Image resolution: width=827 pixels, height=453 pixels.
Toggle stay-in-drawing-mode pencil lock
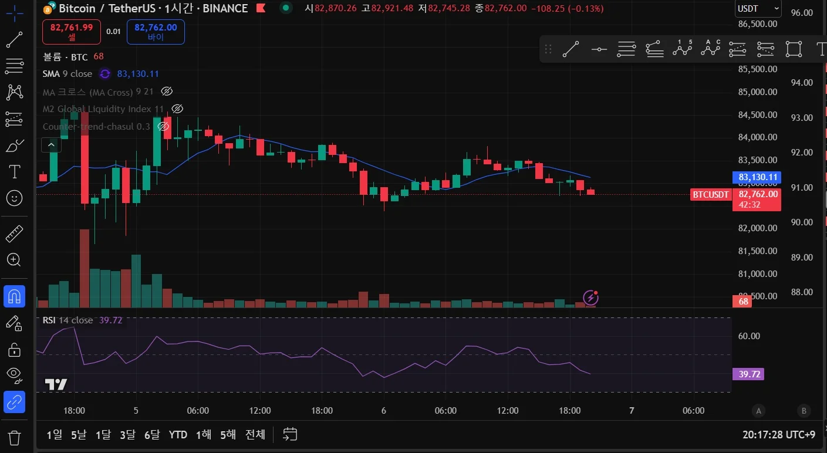pyautogui.click(x=14, y=323)
